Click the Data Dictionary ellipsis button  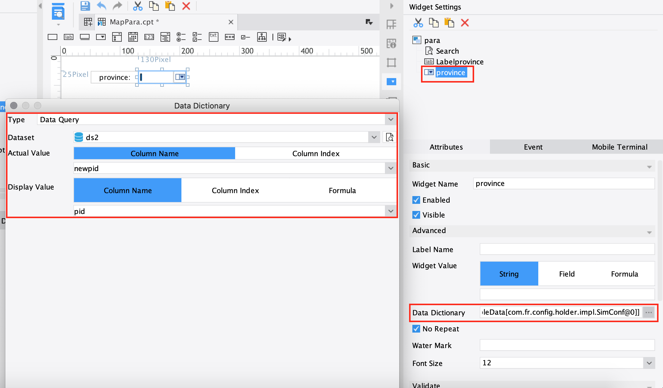(649, 312)
